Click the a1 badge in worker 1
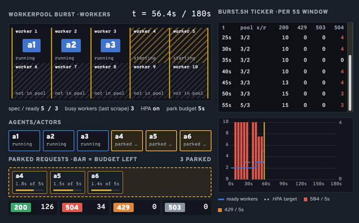The width and height of the screenshot is (359, 223). point(32,45)
